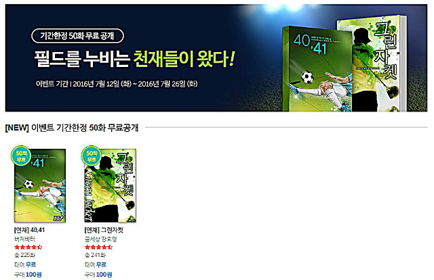Image resolution: width=434 pixels, height=280 pixels.
Task: Click the [NEW] 이벤트 기간한정 50화 무료공개 heading
Action: pos(72,128)
